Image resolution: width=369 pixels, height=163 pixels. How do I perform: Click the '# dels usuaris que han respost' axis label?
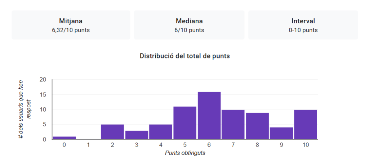pyautogui.click(x=24, y=109)
